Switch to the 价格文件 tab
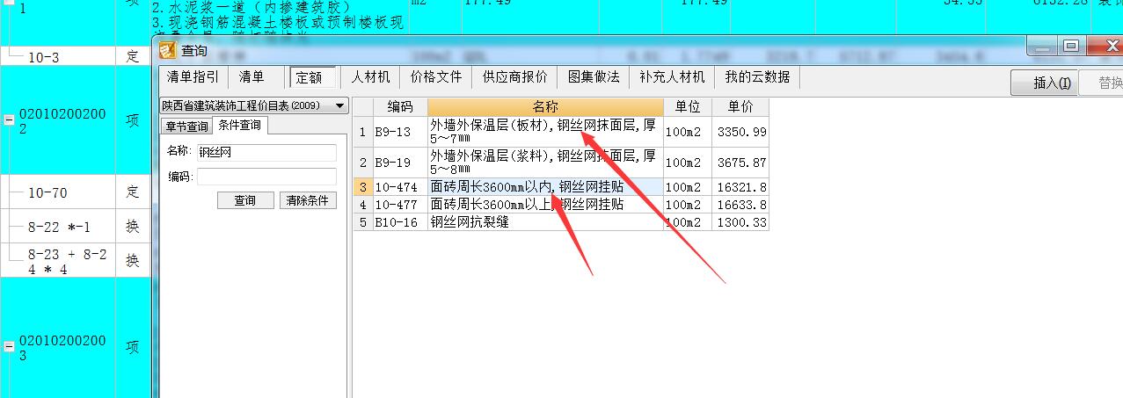 pos(436,77)
